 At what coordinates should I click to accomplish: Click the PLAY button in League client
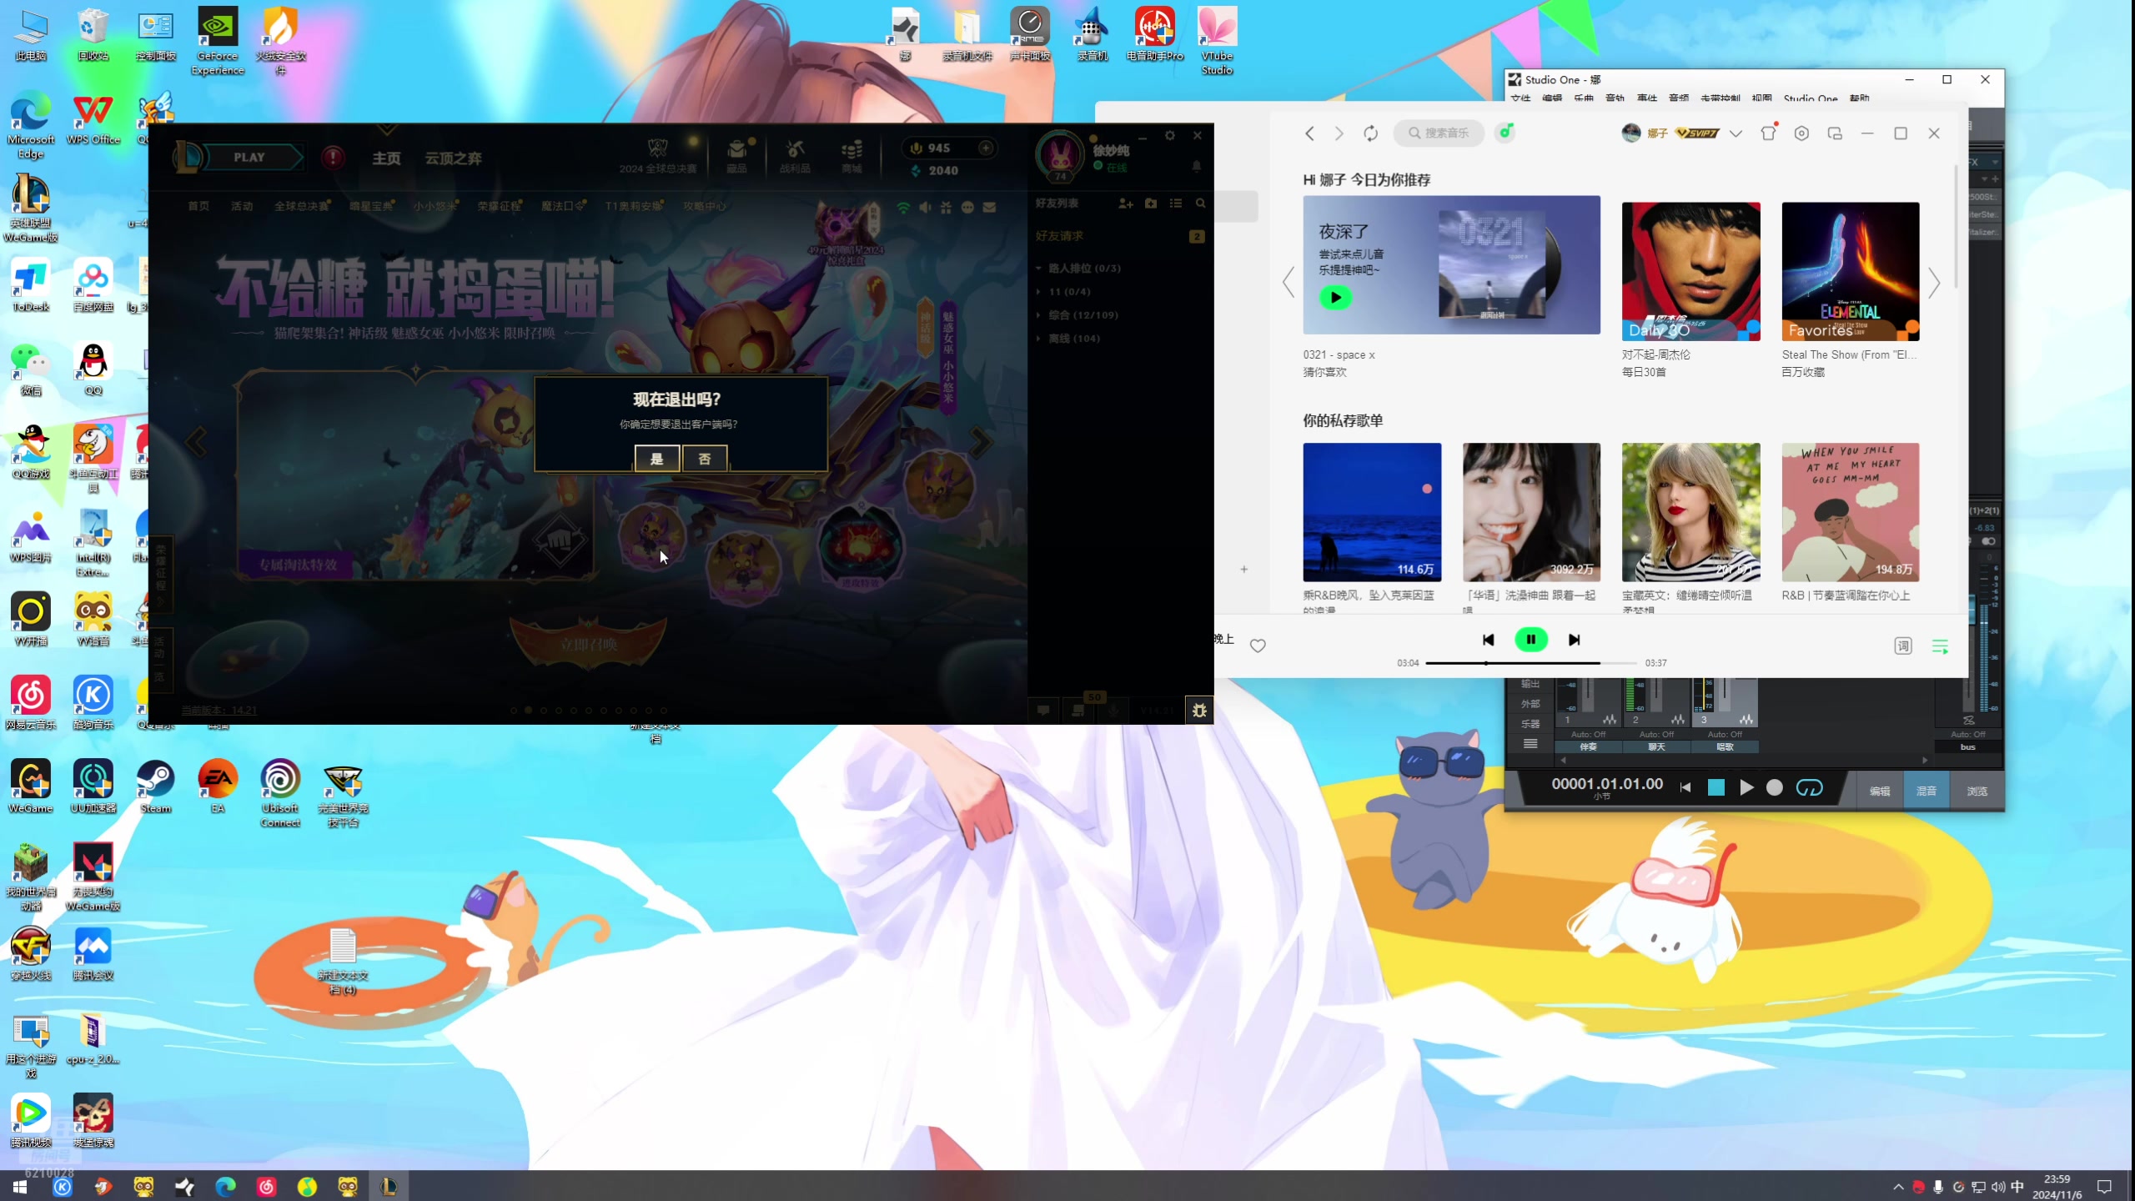[249, 157]
